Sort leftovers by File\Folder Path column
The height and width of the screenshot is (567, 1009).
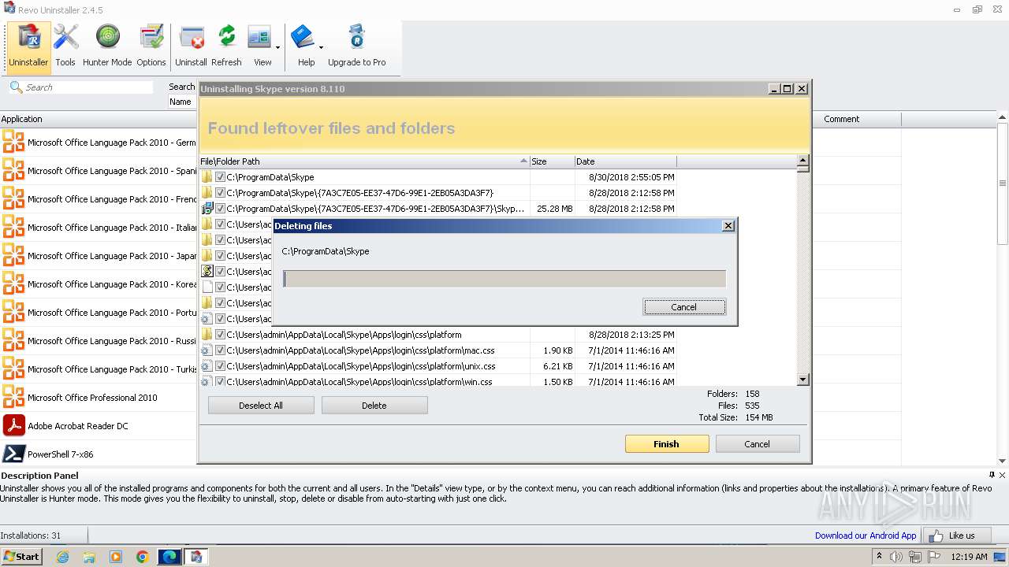(x=364, y=161)
